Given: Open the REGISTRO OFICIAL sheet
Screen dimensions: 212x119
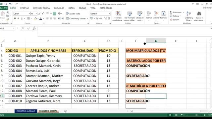Looking at the screenshot, I should [48, 111].
